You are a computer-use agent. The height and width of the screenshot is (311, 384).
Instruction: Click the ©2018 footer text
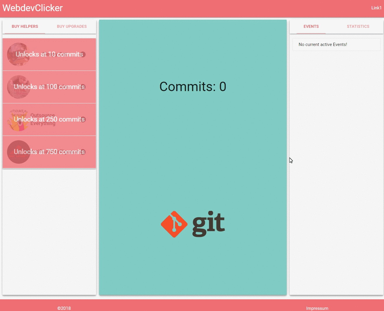64,308
